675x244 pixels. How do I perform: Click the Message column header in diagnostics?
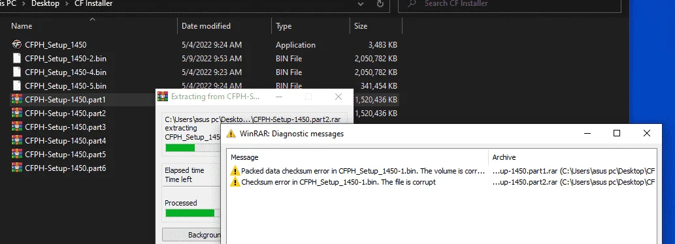tap(244, 157)
